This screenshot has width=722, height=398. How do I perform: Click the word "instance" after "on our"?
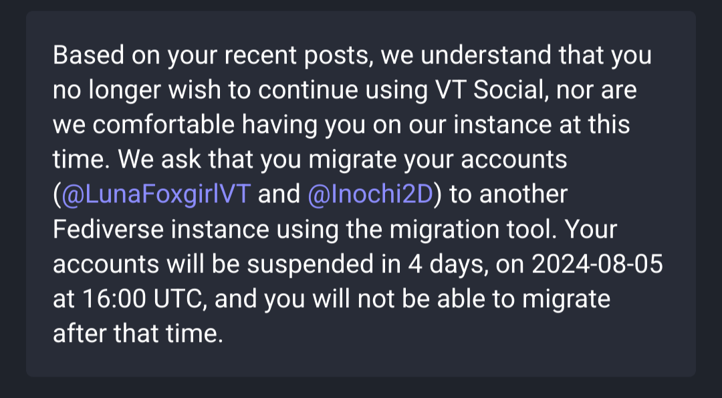[x=502, y=125]
